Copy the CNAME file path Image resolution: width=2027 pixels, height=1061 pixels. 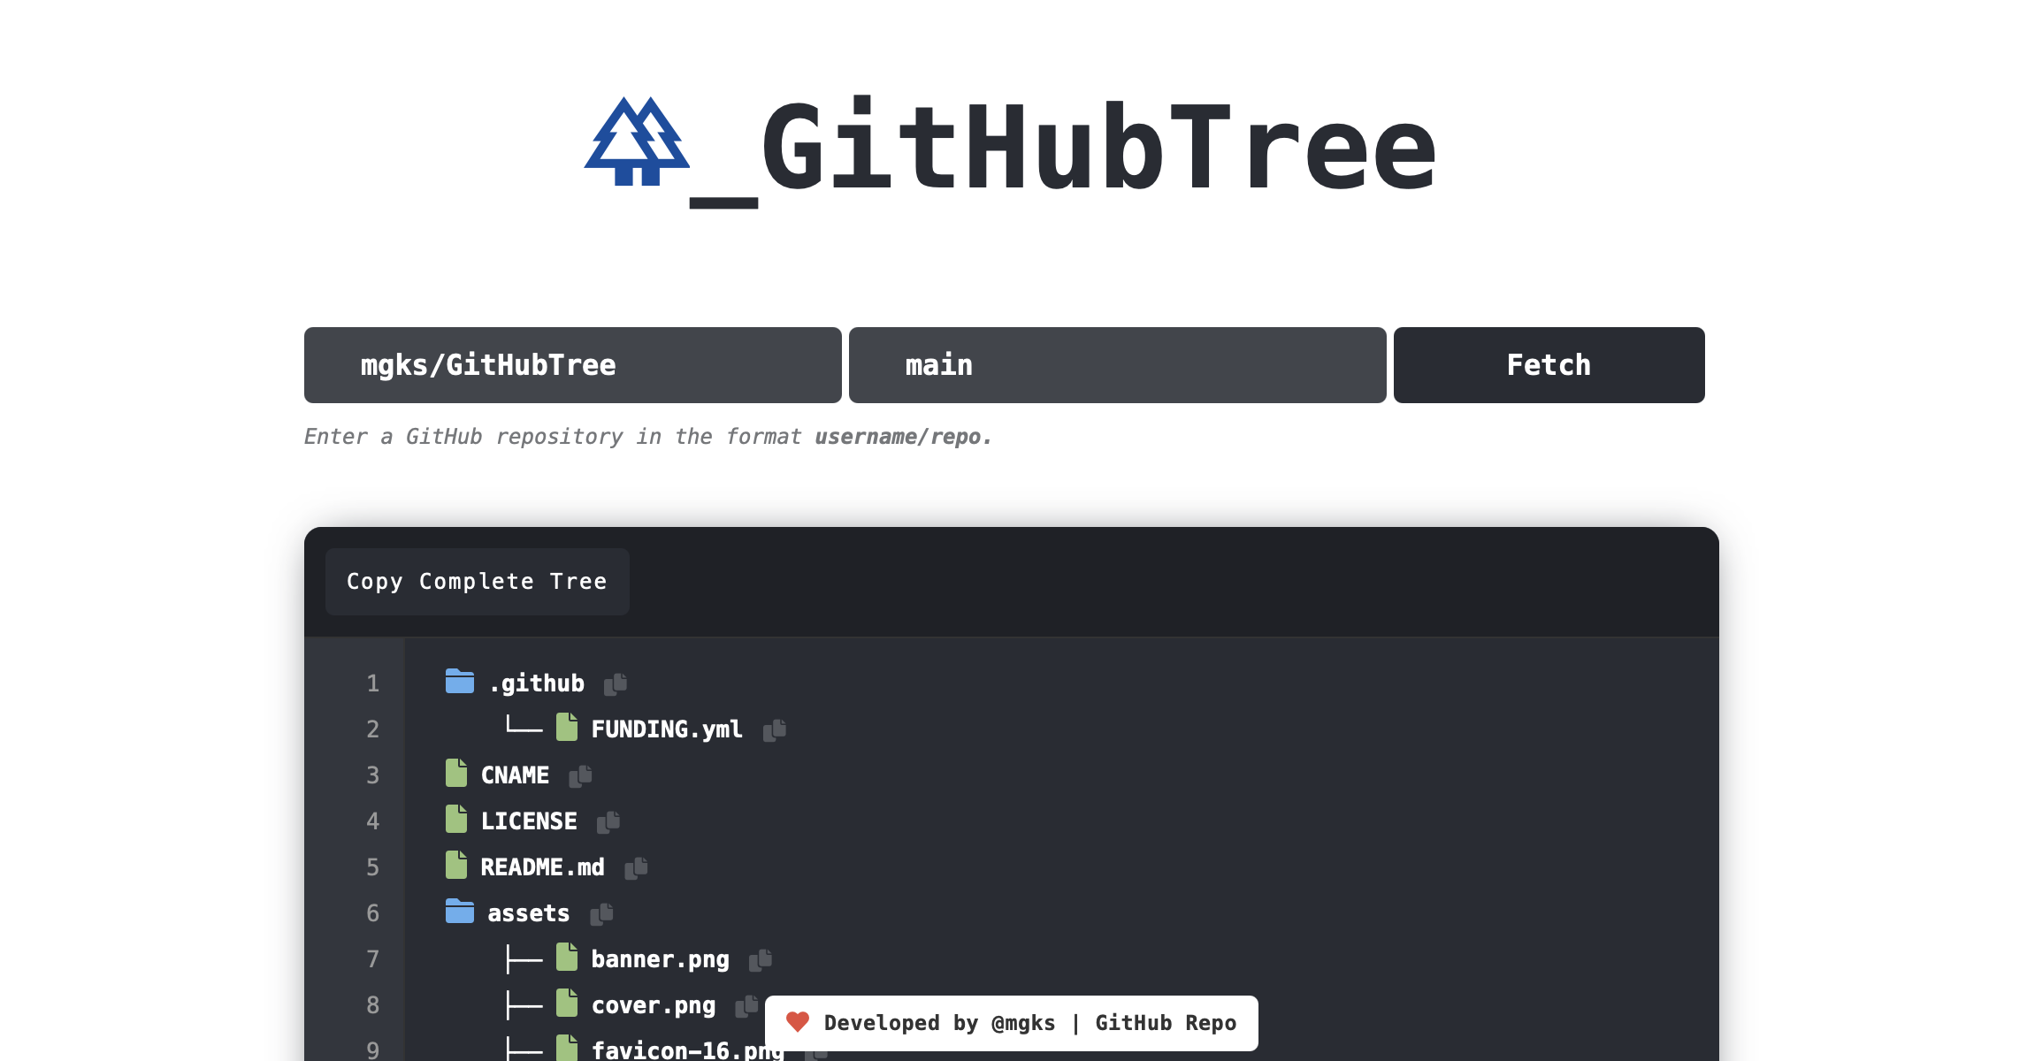point(580,775)
